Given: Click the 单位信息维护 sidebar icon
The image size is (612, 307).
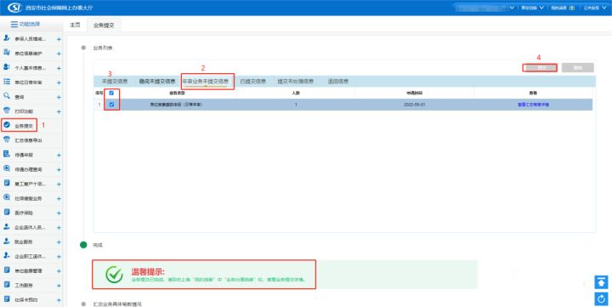Looking at the screenshot, I should click(x=7, y=53).
